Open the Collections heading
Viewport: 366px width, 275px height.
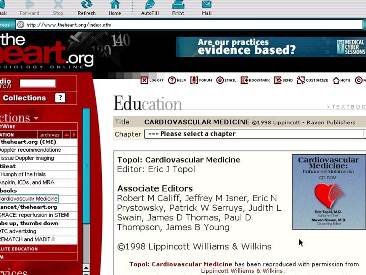tap(24, 98)
